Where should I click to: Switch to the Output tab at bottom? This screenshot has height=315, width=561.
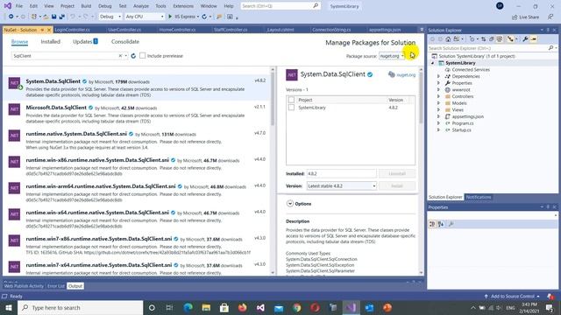click(x=75, y=286)
